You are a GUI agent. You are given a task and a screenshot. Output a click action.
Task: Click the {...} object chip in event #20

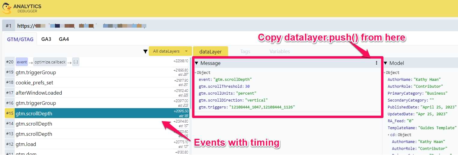point(75,62)
